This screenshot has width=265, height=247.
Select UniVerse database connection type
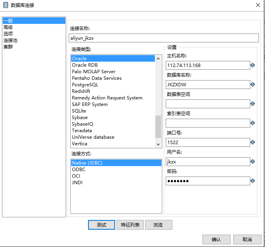[113, 137]
